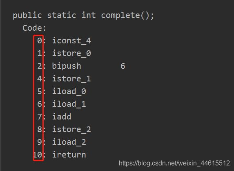The height and width of the screenshot is (171, 234).
Task: Click bytecode offset 0 in red box
Action: [x=40, y=40]
